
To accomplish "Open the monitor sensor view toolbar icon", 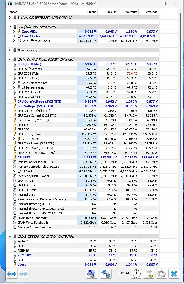I will coord(92,274).
